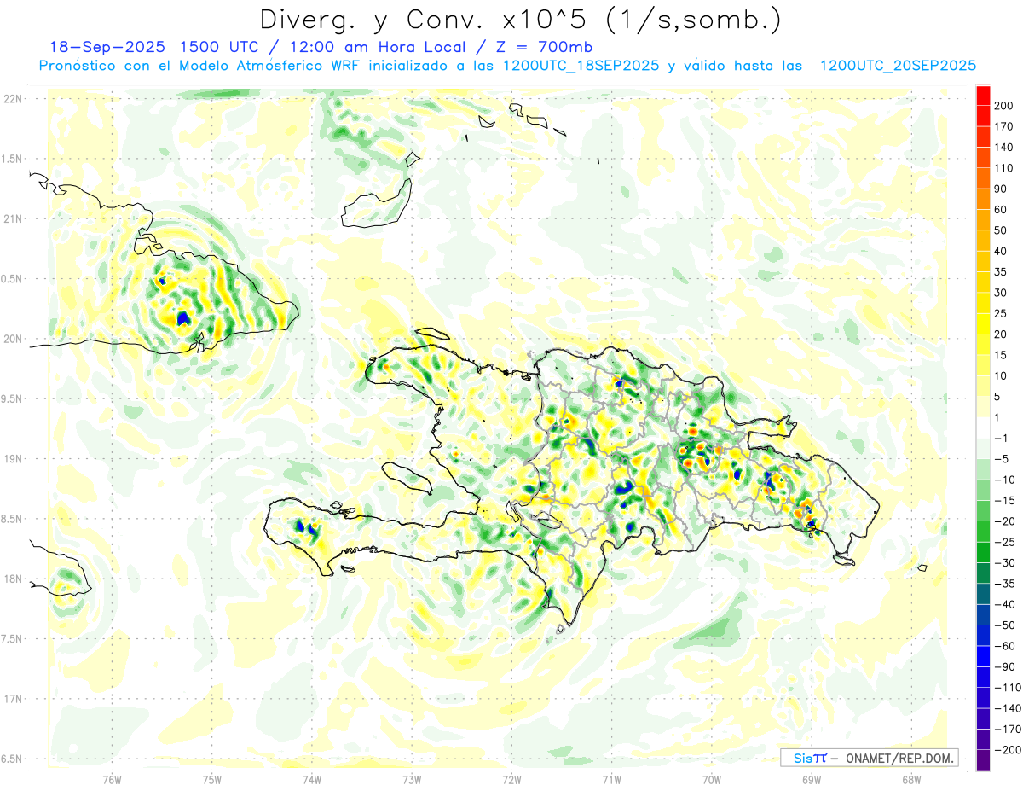Click the white swatch between 1 and -1
The image size is (1023, 791).
tap(983, 427)
